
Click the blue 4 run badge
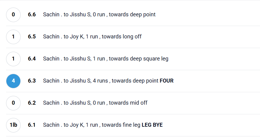pos(13,81)
